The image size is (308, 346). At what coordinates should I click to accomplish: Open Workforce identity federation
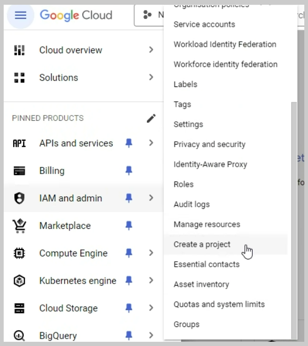tap(225, 64)
